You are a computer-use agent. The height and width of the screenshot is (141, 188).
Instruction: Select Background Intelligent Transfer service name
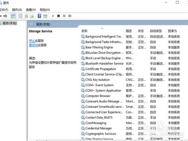[x=104, y=36]
